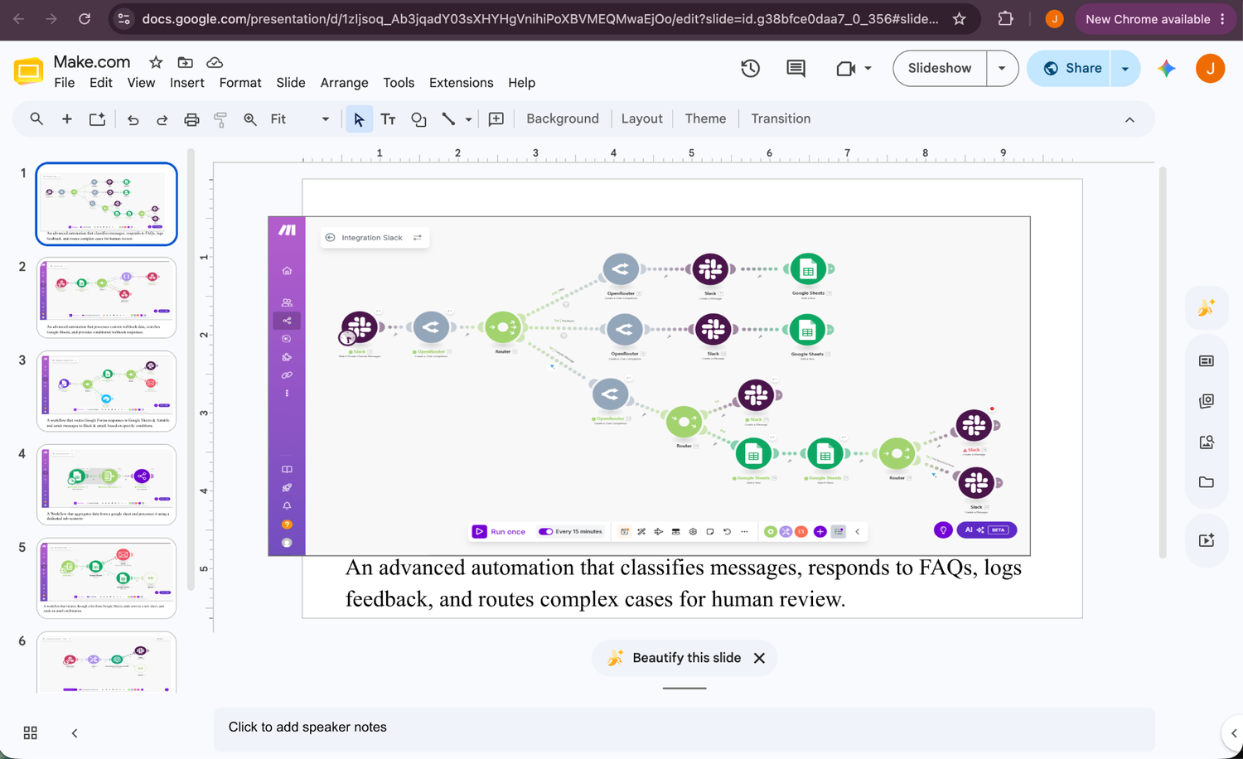Open the Google account avatar
The width and height of the screenshot is (1243, 759).
point(1211,69)
